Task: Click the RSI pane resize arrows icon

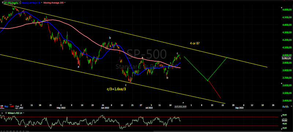Action: (x=6, y=113)
